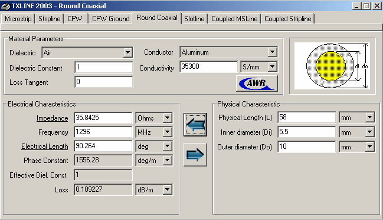Click the right arrow analyze button
Image resolution: width=383 pixels, height=220 pixels.
[x=195, y=155]
